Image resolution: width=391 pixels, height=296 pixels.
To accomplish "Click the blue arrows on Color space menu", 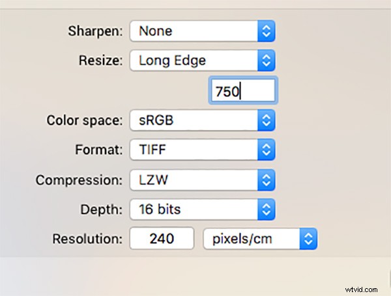I will pyautogui.click(x=265, y=120).
